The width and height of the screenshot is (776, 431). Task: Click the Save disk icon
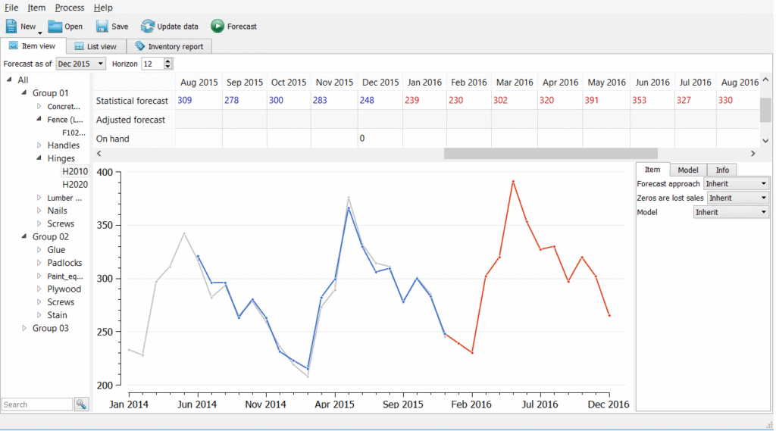click(102, 27)
